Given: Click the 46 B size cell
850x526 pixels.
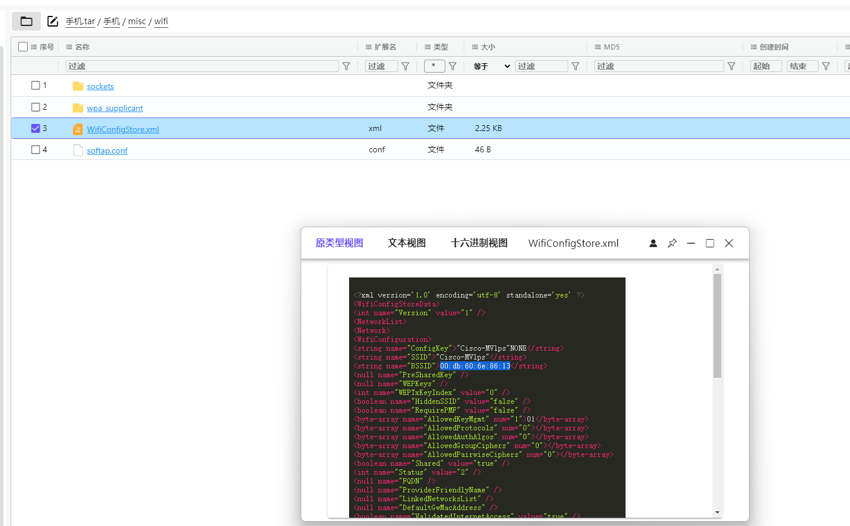Looking at the screenshot, I should point(483,149).
